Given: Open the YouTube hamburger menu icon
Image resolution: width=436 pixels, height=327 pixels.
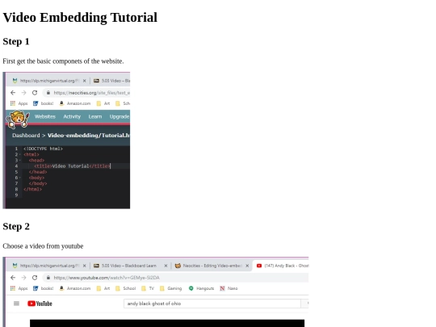Looking at the screenshot, I should coord(16,304).
